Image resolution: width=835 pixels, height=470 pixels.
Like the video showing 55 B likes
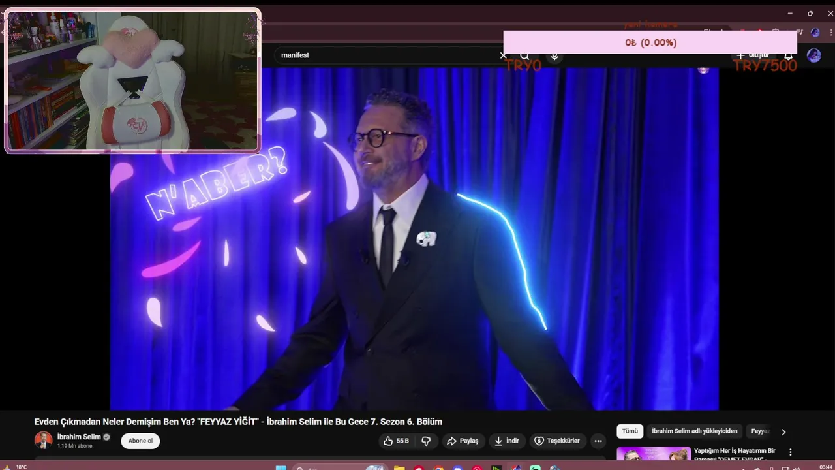(x=397, y=441)
